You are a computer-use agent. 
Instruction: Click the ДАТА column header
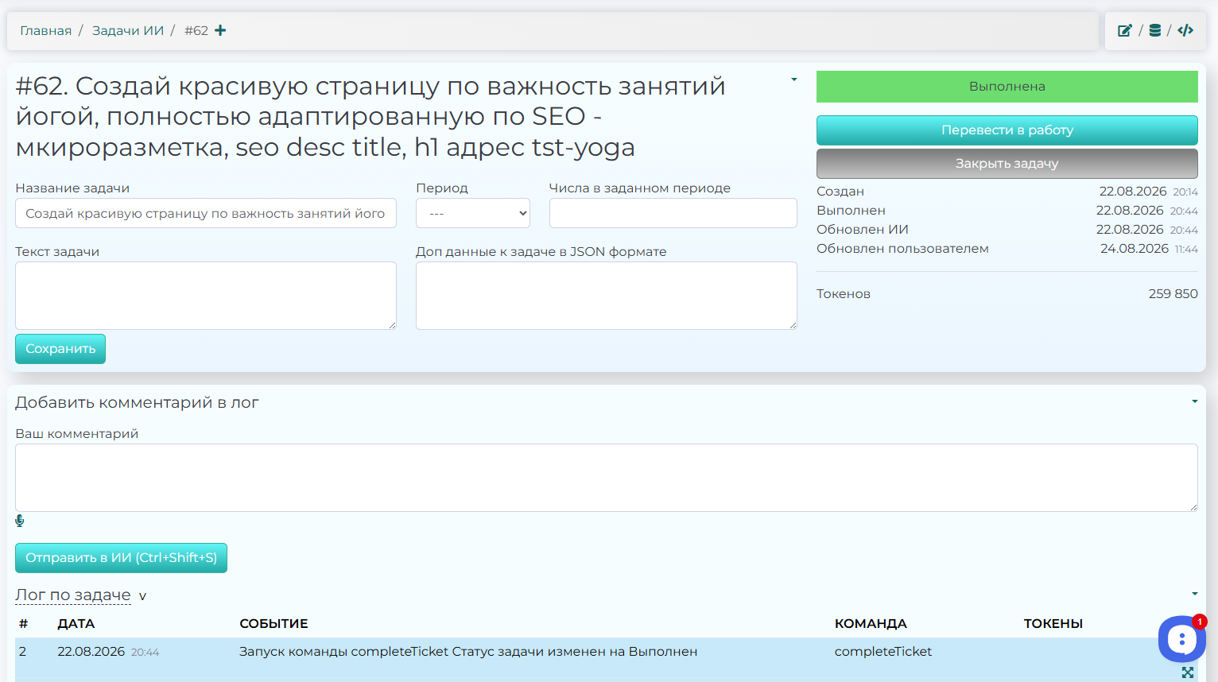[76, 624]
